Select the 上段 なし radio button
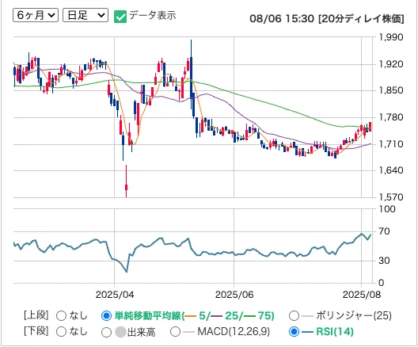Image resolution: width=418 pixels, height=347 pixels. (x=61, y=316)
